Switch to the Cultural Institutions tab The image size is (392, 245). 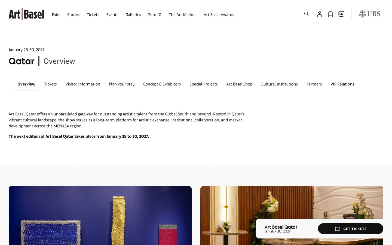click(280, 84)
